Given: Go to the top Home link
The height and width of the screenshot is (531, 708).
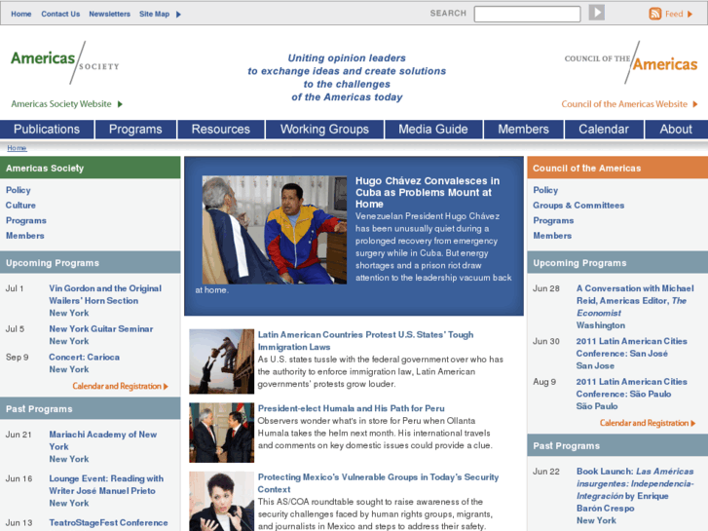Looking at the screenshot, I should [21, 14].
